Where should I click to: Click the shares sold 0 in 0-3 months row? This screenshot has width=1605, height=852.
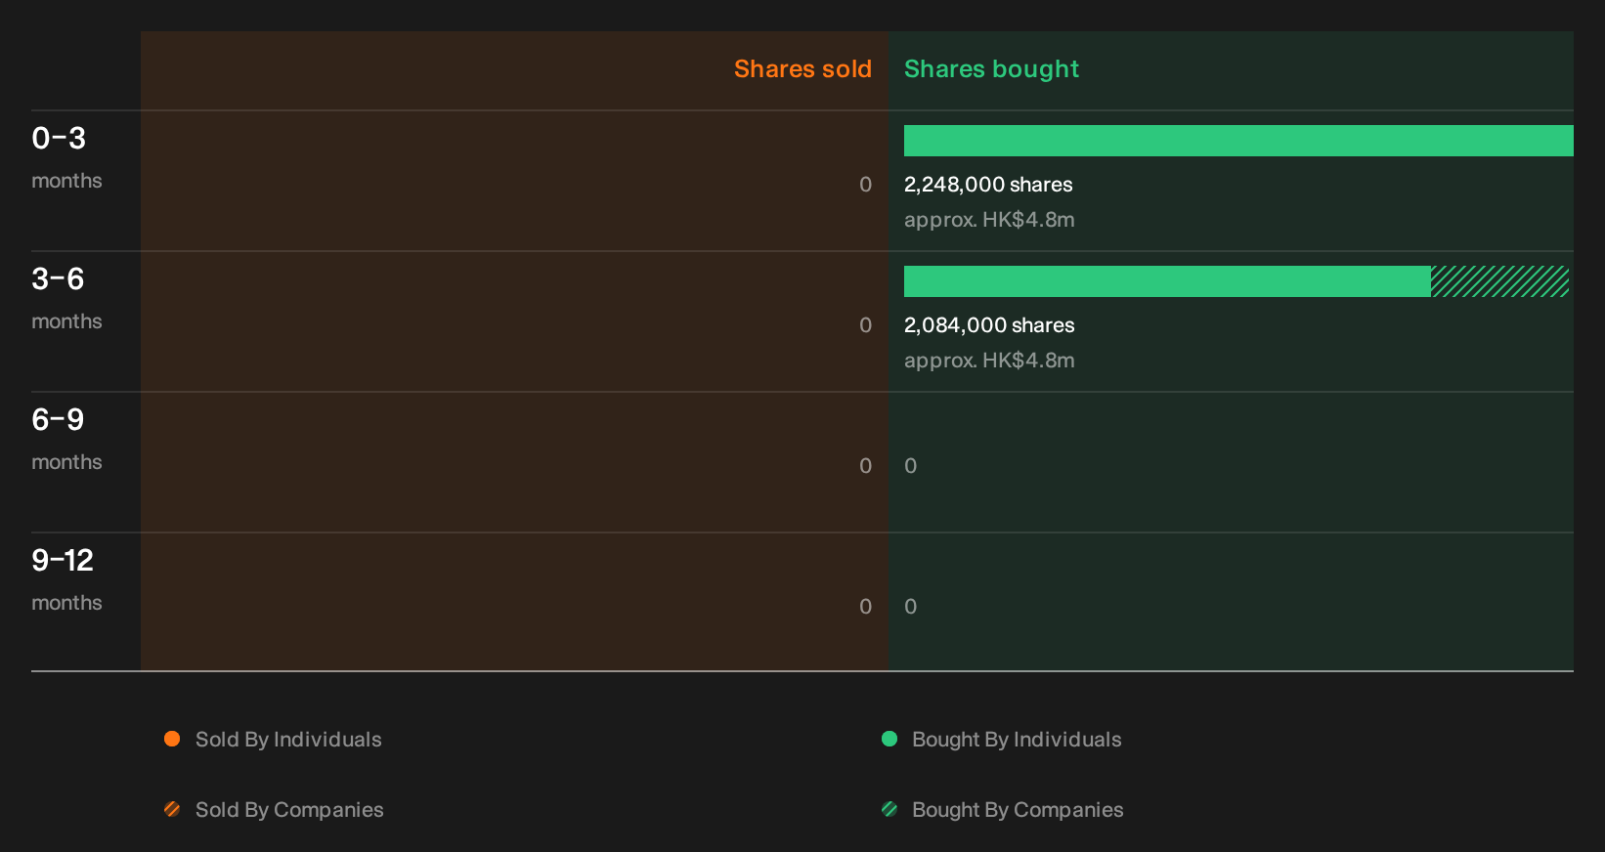[865, 185]
